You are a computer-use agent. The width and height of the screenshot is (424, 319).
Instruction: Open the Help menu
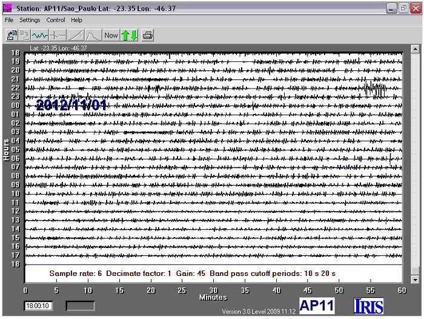point(76,20)
